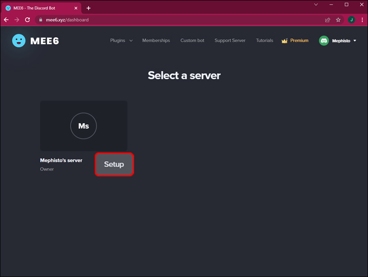The image size is (368, 277).
Task: Click the green Discord avatar icon
Action: tap(324, 41)
